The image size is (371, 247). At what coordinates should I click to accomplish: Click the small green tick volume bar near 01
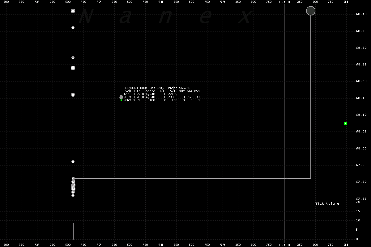tap(346, 238)
